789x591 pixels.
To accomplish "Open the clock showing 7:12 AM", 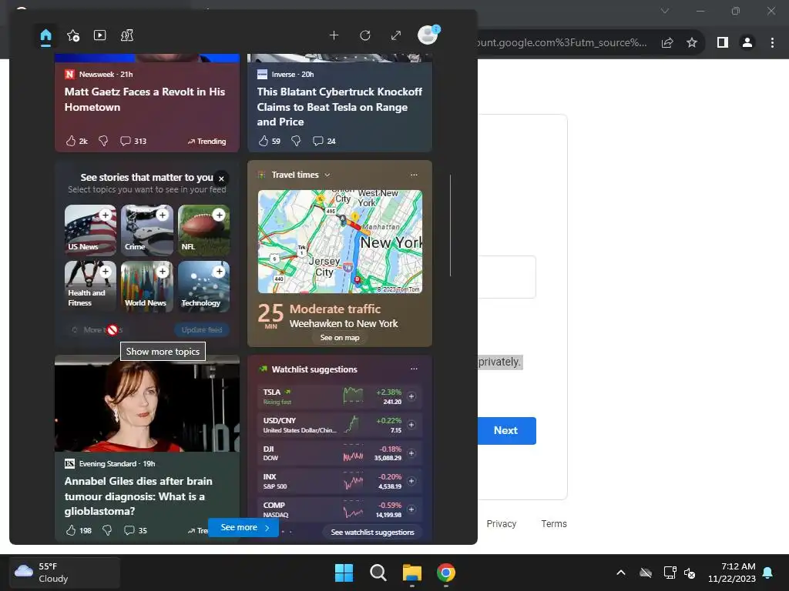I will click(731, 573).
